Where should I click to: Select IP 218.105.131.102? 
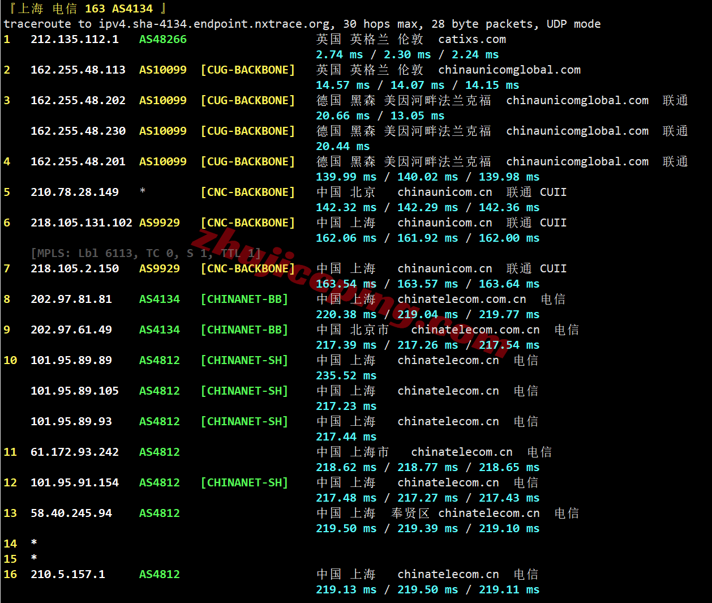coord(82,223)
